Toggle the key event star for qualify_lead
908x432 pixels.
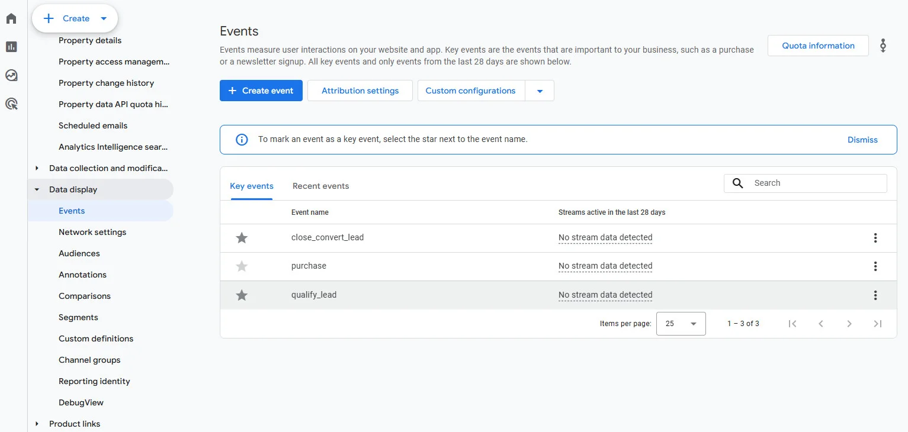(241, 295)
